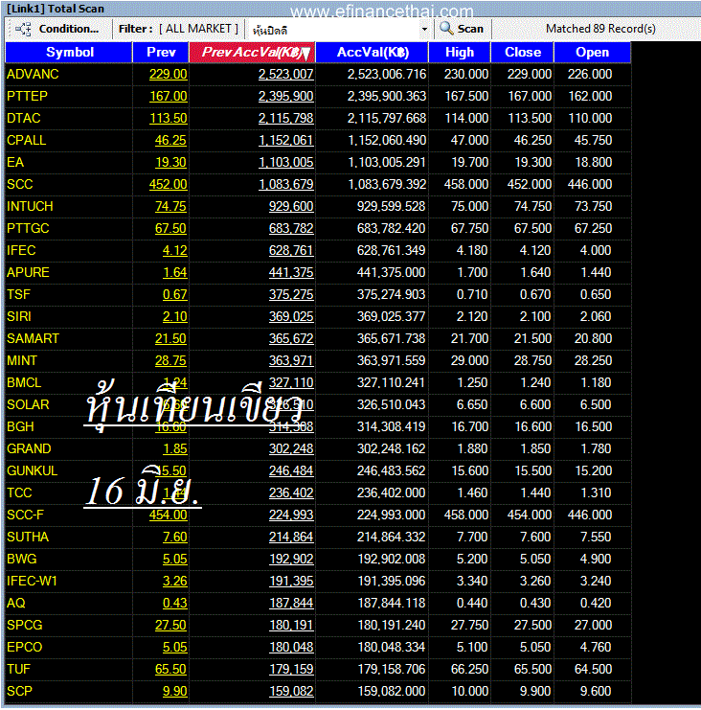
Task: Sort by the Open column header
Action: pos(592,52)
